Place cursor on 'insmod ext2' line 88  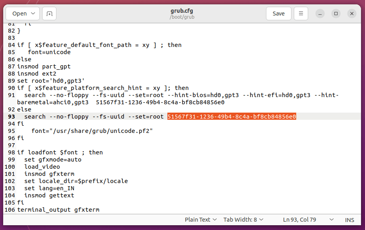37,74
